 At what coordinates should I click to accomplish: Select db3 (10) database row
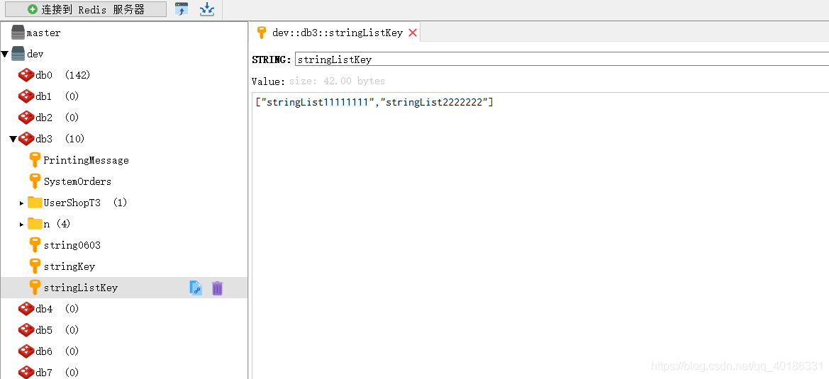[x=60, y=139]
